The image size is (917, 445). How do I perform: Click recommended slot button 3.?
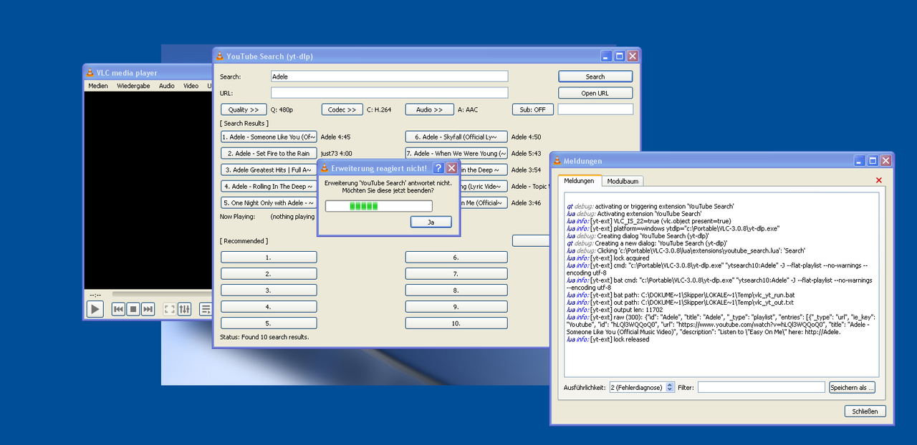click(269, 290)
